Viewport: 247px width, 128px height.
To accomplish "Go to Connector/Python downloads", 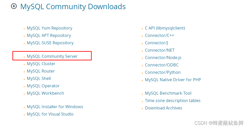I will [163, 73].
